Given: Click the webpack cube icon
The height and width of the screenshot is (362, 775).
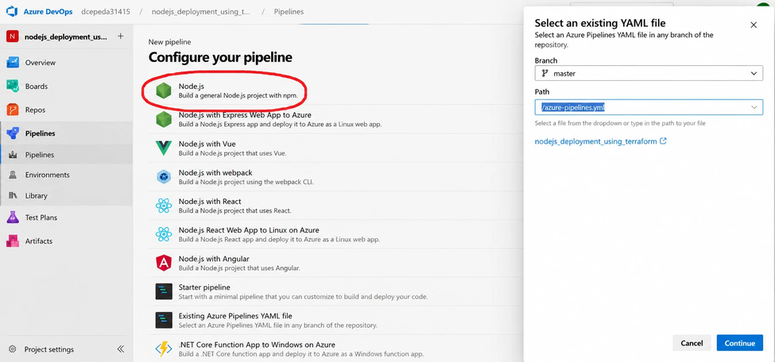Looking at the screenshot, I should click(164, 177).
